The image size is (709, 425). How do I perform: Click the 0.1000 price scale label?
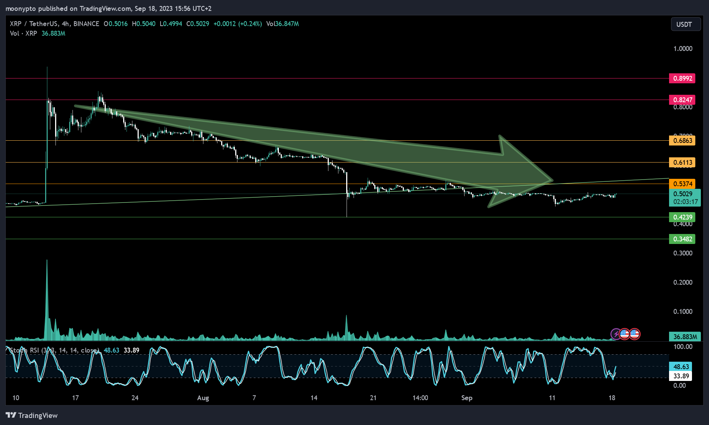(683, 312)
